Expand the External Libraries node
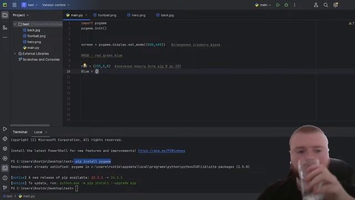The width and height of the screenshot is (355, 200). (15, 54)
